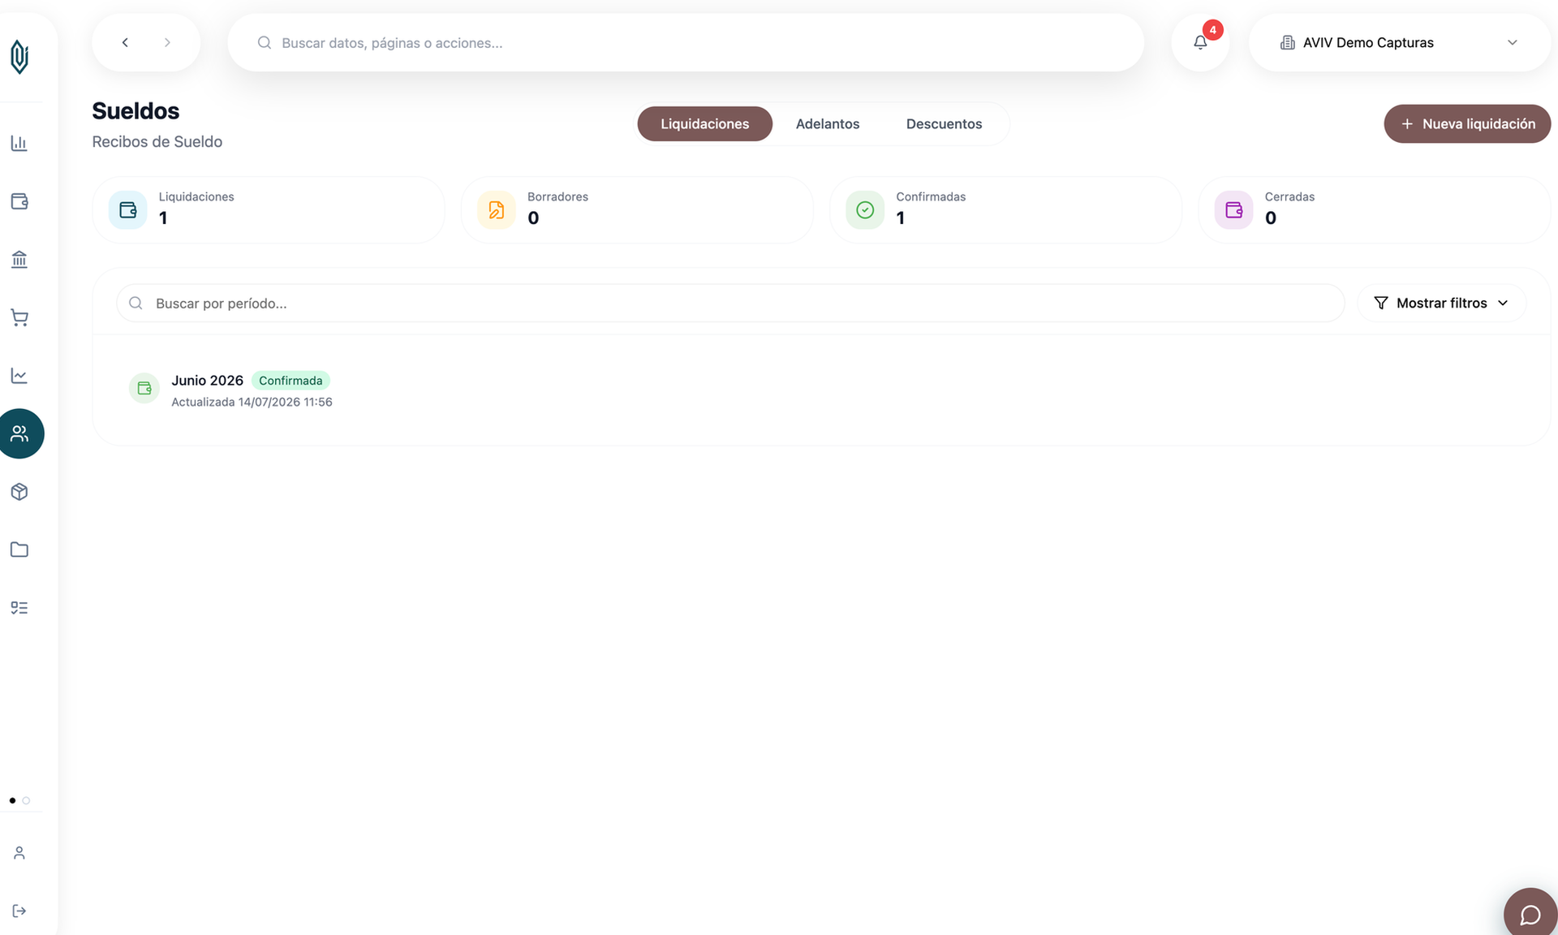Switch to the Descuentos tab
The image size is (1558, 935).
[x=944, y=123]
